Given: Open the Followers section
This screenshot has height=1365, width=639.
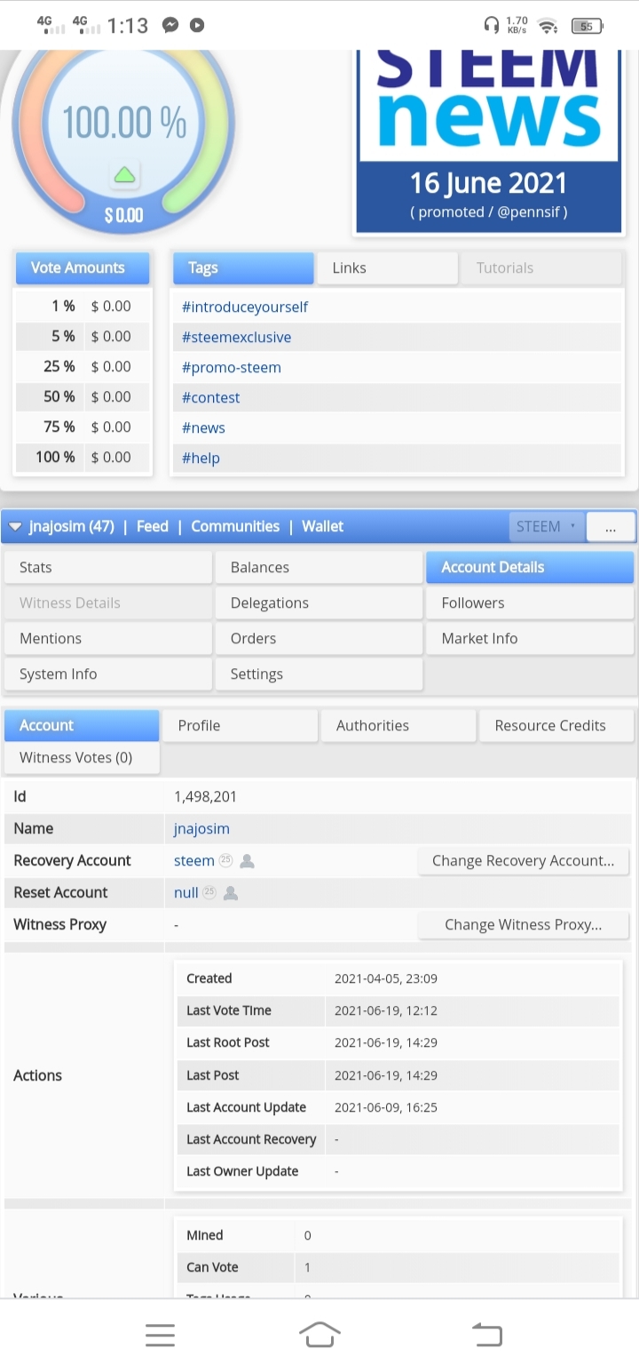Looking at the screenshot, I should point(530,603).
